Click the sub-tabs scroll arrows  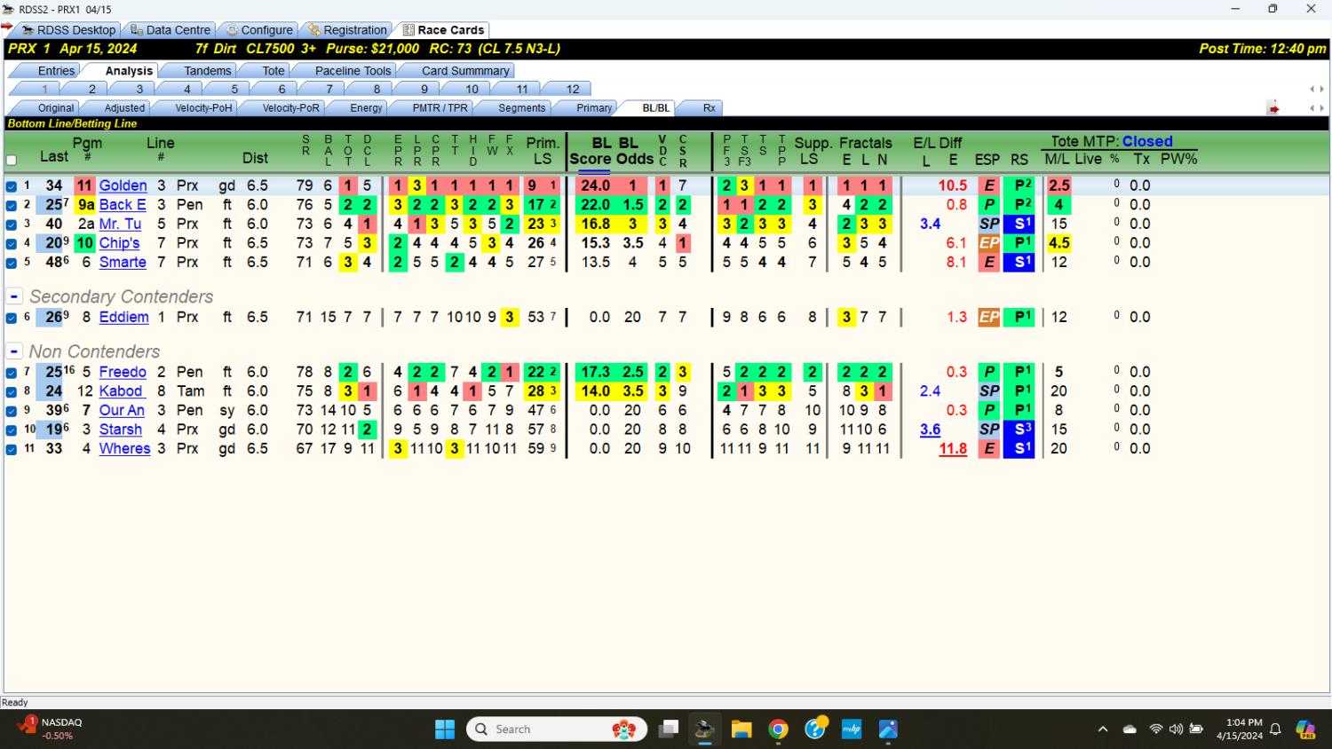coord(1317,108)
